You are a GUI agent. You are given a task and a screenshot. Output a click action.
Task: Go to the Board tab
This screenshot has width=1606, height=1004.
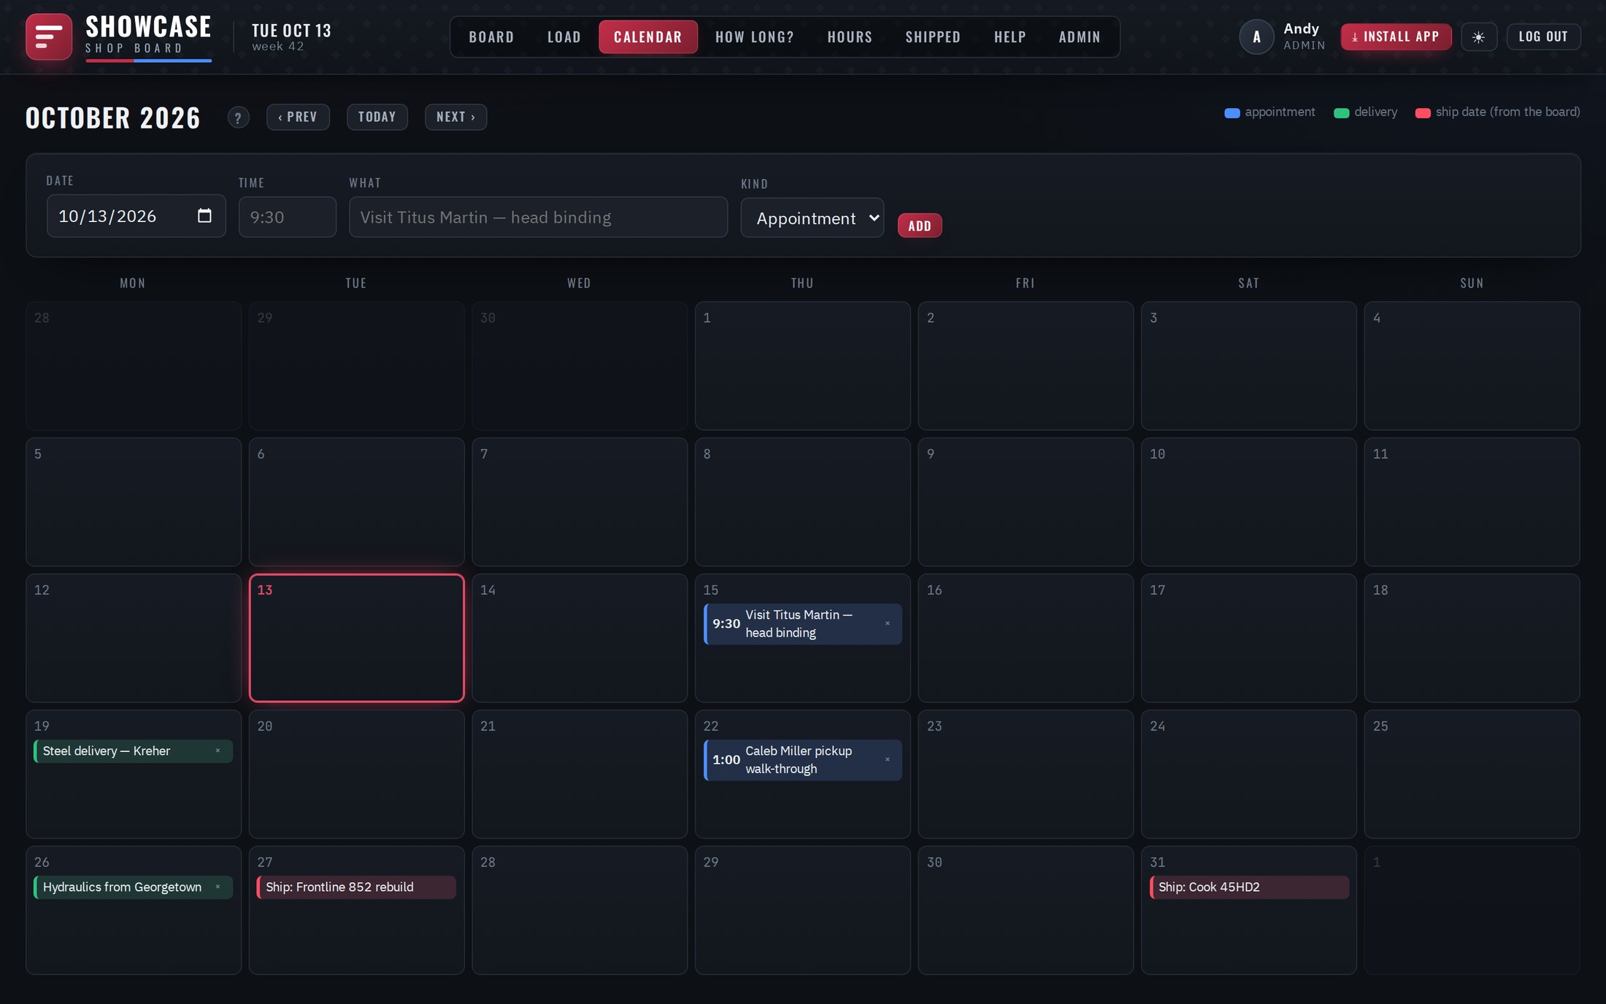pyautogui.click(x=491, y=37)
